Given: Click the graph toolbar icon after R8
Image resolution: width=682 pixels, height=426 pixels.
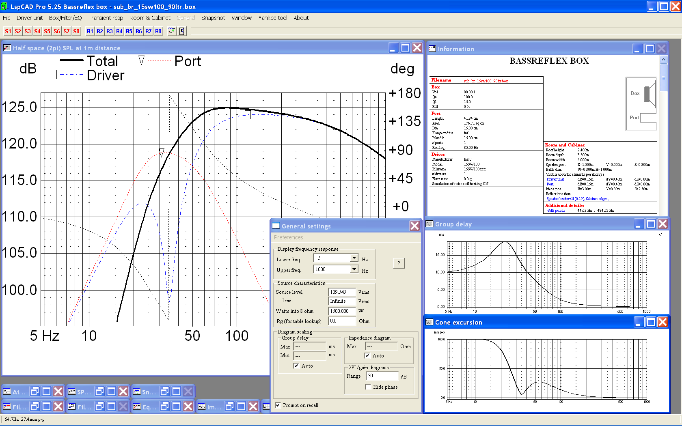Looking at the screenshot, I should [172, 31].
